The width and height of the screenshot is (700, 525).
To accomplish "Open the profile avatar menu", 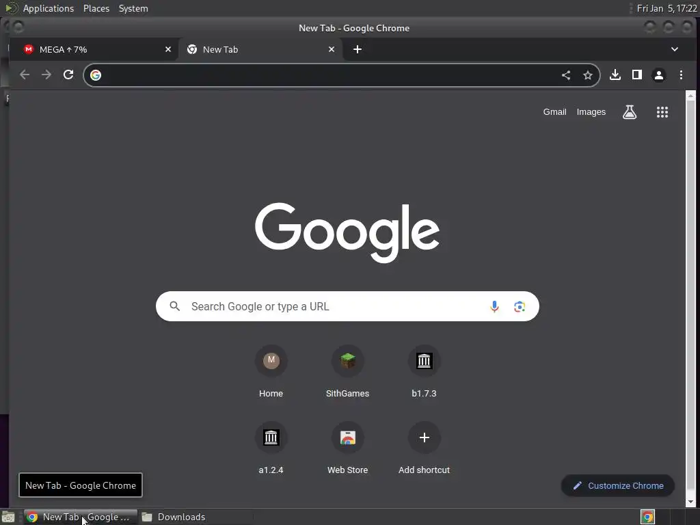I will 659,75.
